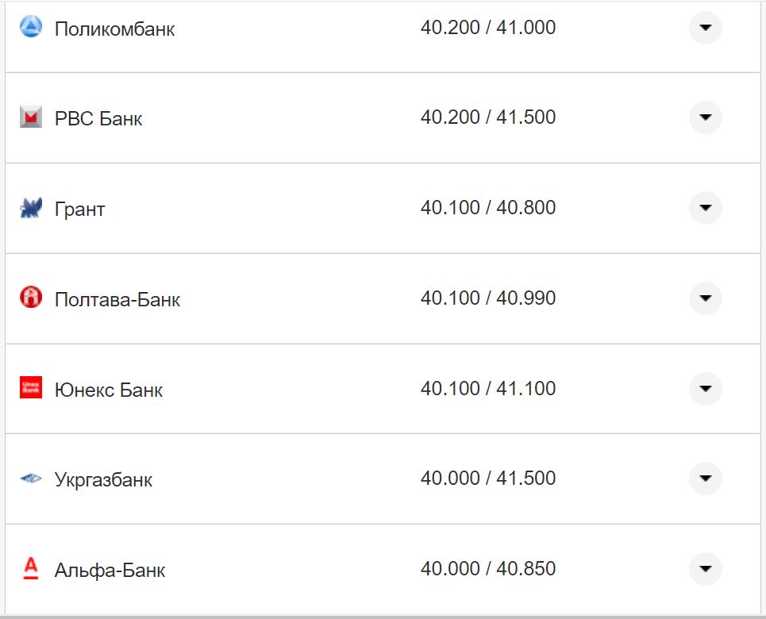Screen dimensions: 766x619
Task: Click the Юнекс Банк red logo
Action: [30, 388]
